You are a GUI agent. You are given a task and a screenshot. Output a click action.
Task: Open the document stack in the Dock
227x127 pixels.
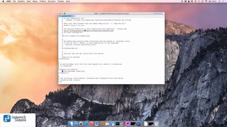[x=146, y=123]
